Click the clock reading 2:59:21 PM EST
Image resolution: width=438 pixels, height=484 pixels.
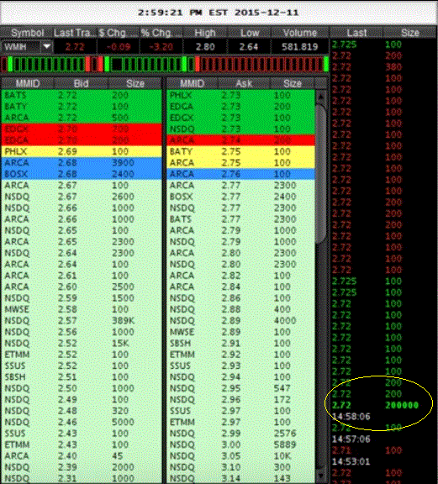182,13
